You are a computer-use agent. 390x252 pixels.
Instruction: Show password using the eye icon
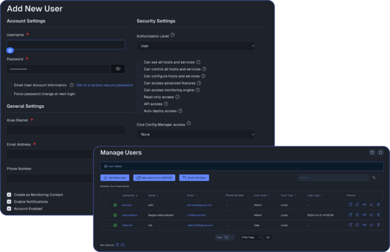(x=118, y=69)
